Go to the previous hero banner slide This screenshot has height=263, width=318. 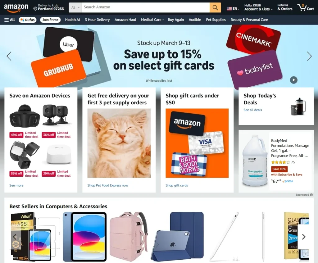[9, 56]
